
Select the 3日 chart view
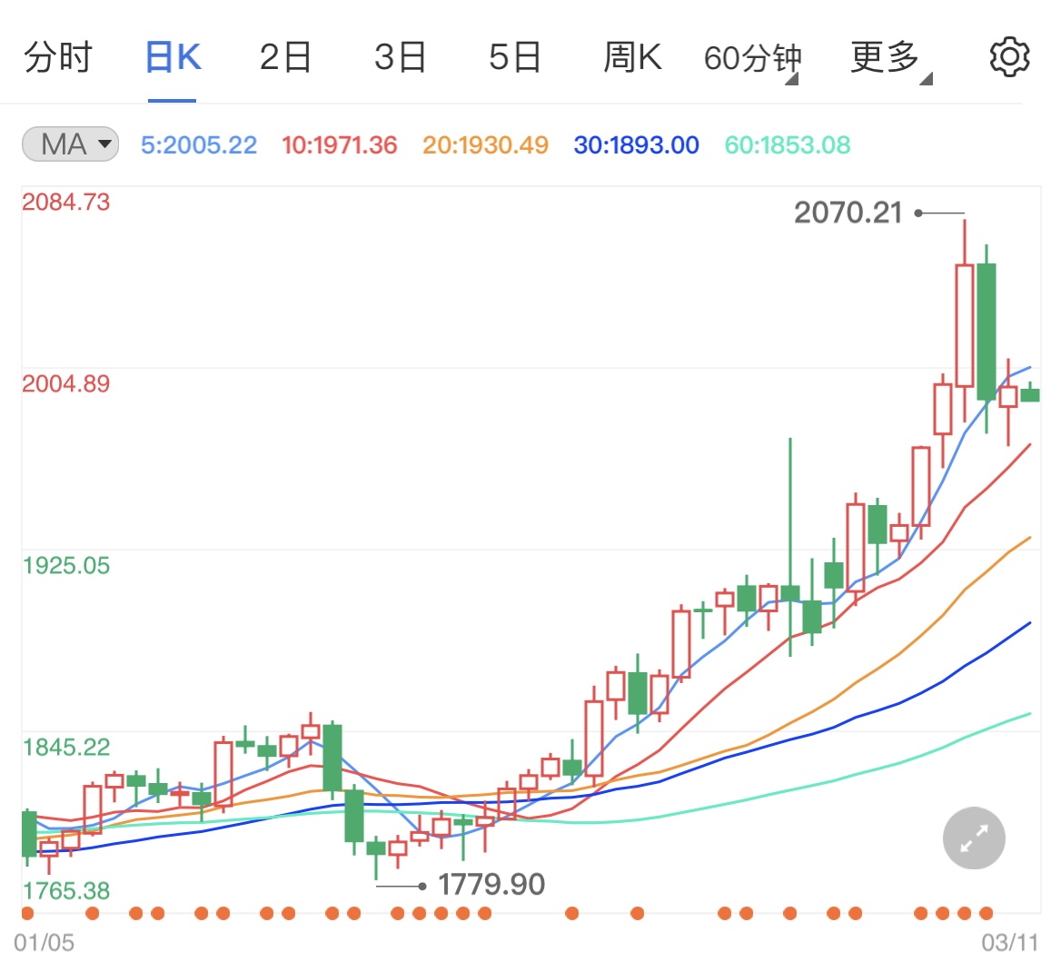pyautogui.click(x=400, y=55)
